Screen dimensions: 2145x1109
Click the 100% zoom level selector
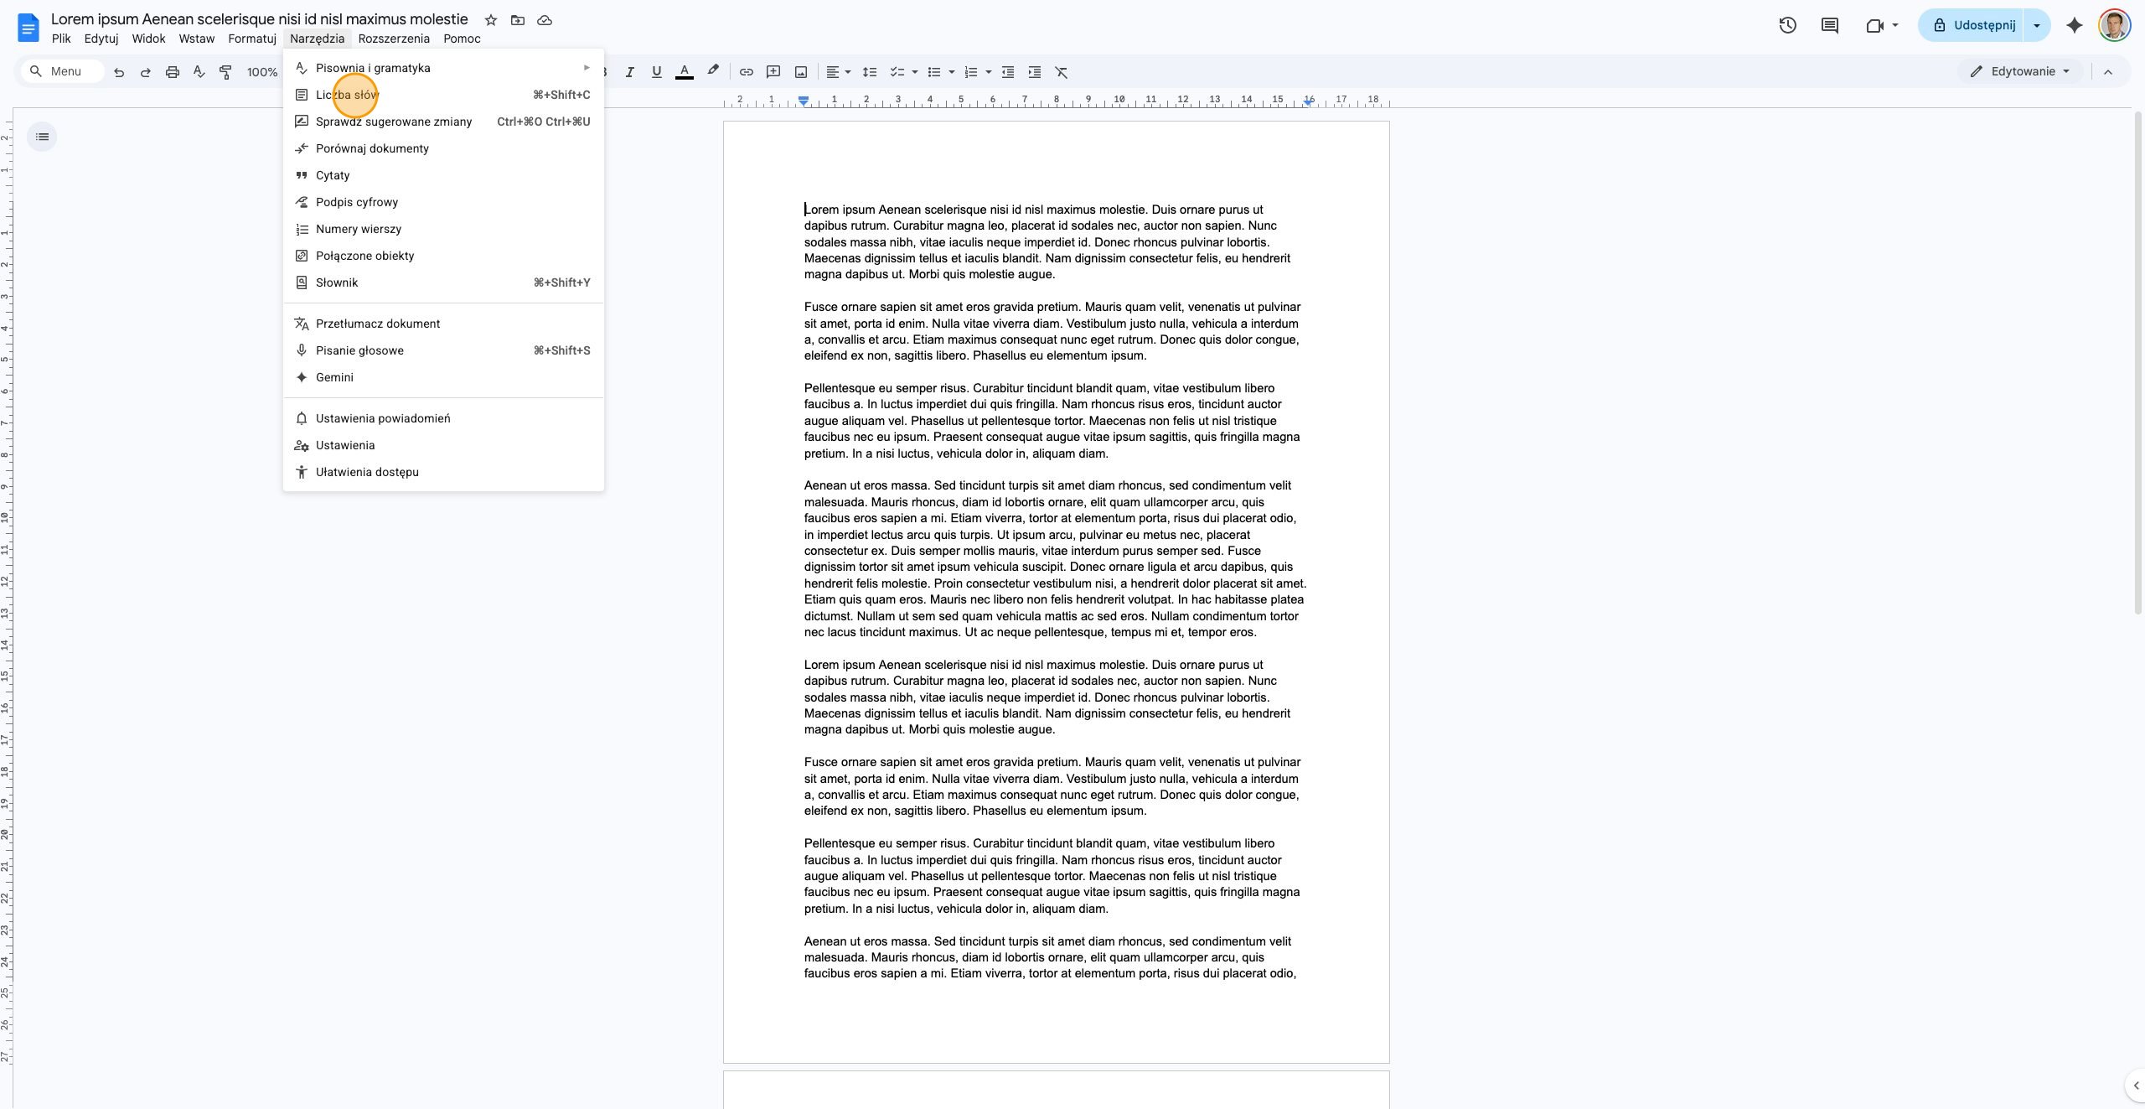262,72
